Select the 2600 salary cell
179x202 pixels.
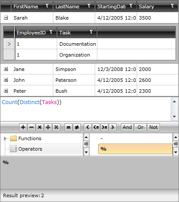(158, 80)
